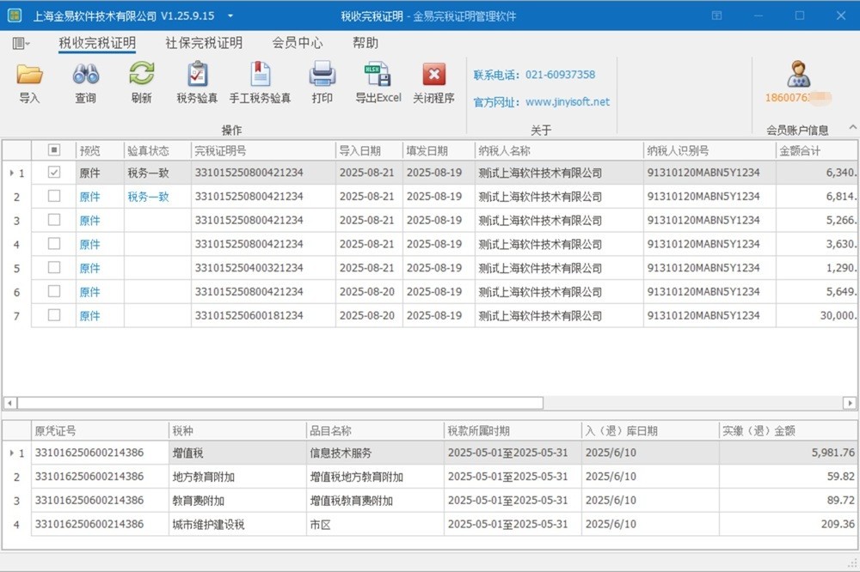Open the 查询 binoculars search tool
The width and height of the screenshot is (860, 572).
pyautogui.click(x=85, y=76)
